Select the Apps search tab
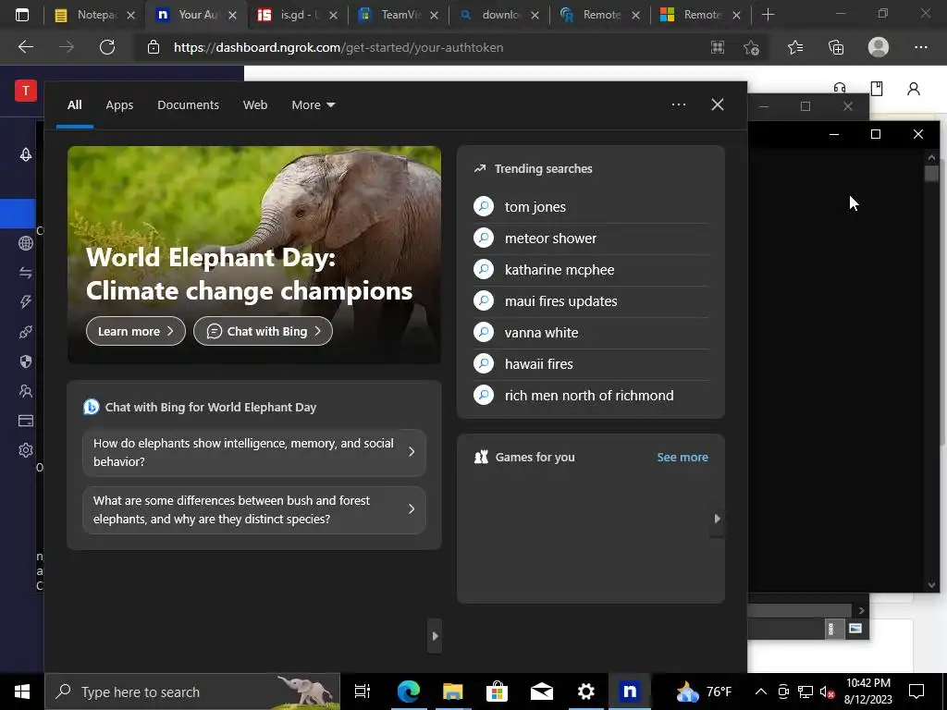This screenshot has width=947, height=710. click(x=119, y=105)
